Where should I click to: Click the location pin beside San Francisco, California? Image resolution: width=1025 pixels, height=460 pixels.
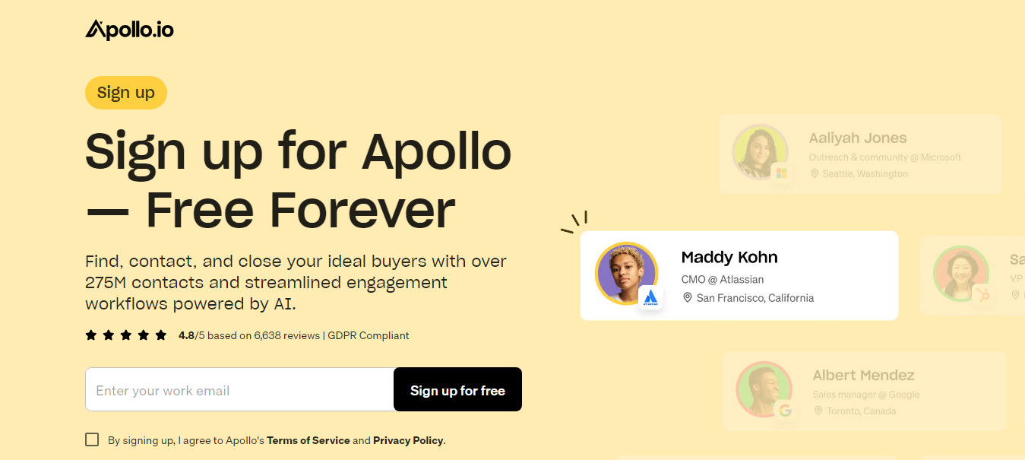(687, 297)
